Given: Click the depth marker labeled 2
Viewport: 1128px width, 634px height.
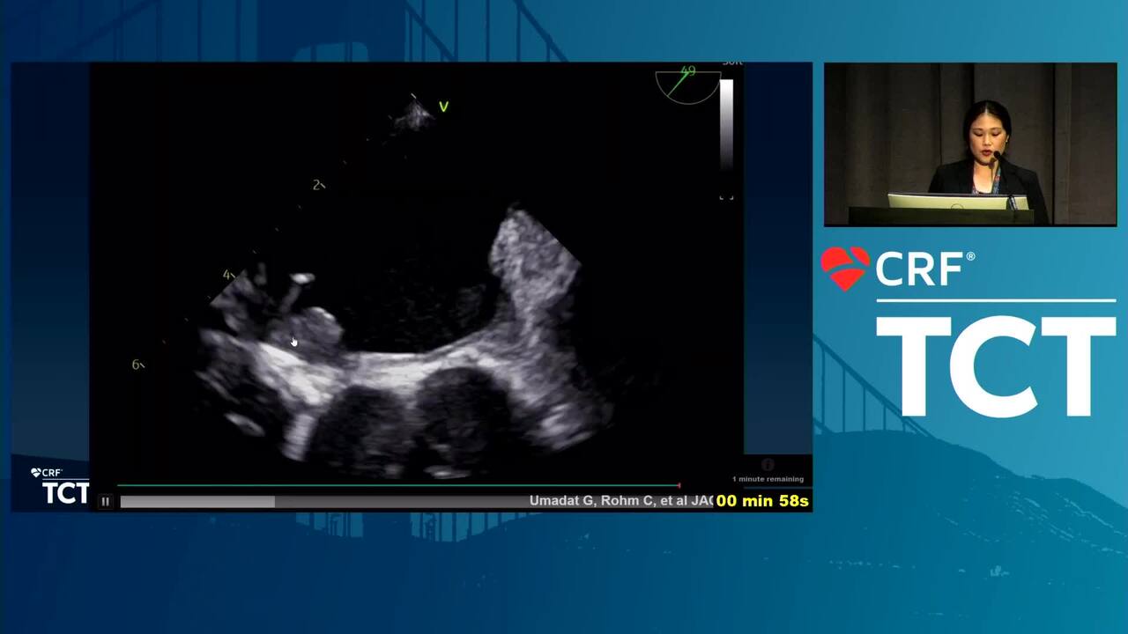Looking at the screenshot, I should click(318, 185).
